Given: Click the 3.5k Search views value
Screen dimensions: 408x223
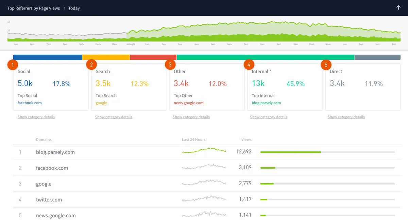Looking at the screenshot, I should [x=103, y=83].
